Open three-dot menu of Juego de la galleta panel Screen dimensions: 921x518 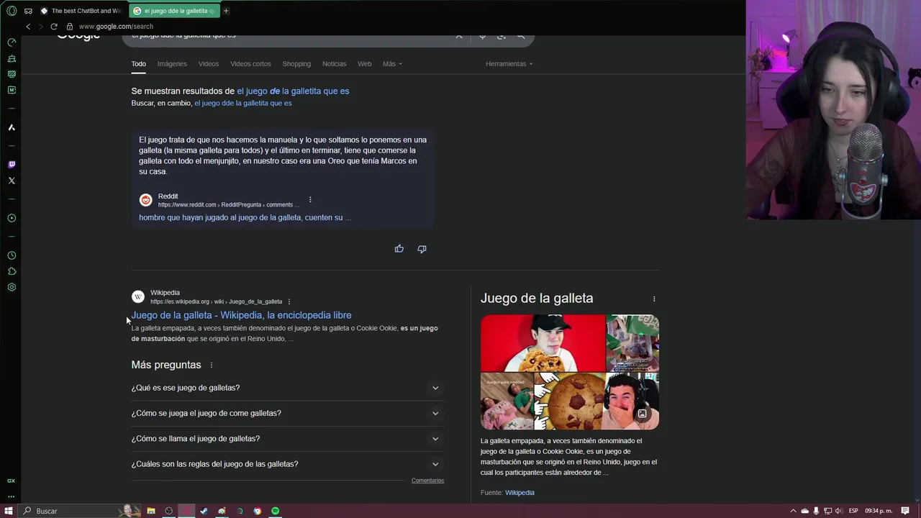654,299
